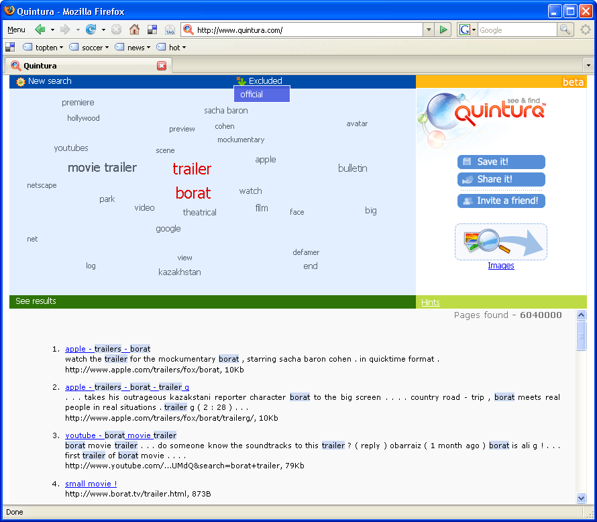
Task: Expand the address bar history dropdown
Action: 429,30
